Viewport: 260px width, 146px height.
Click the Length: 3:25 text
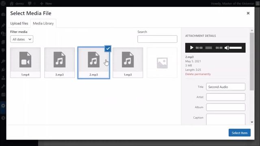pyautogui.click(x=193, y=70)
